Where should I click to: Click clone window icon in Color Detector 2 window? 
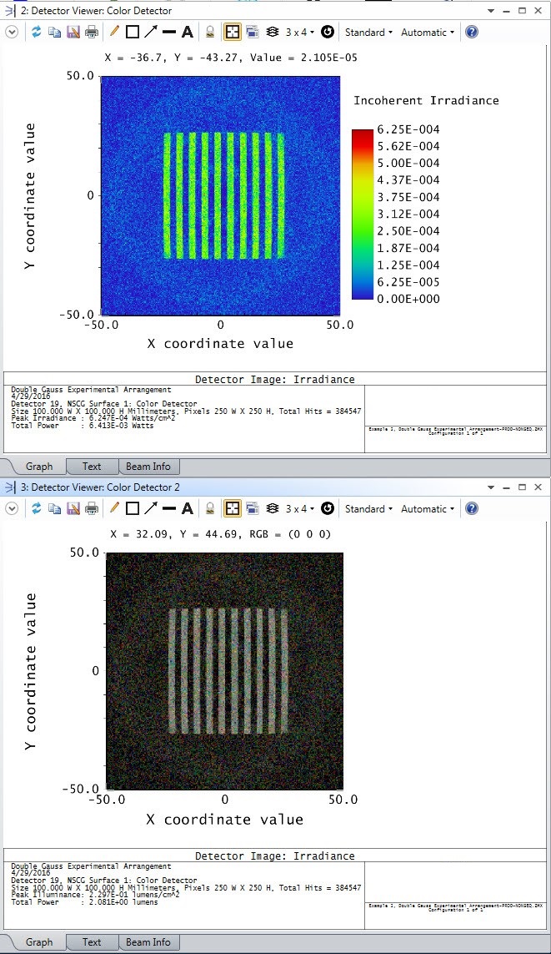coord(252,508)
